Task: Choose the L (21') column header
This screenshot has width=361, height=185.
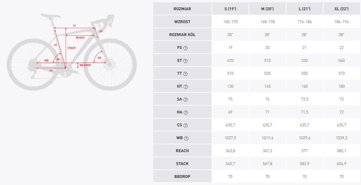Action: 304,9
